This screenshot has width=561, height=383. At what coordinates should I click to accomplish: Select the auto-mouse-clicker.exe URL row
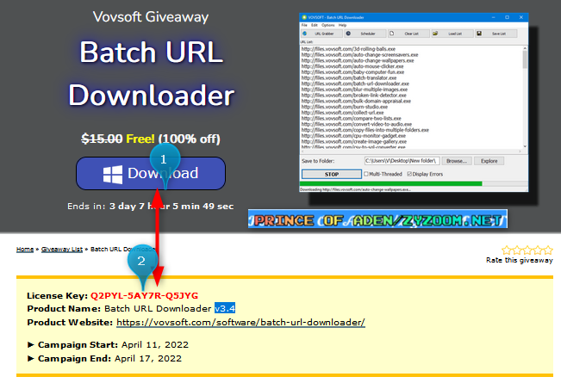pyautogui.click(x=352, y=66)
